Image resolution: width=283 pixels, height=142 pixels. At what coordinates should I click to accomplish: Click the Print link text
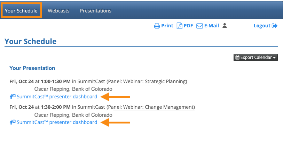(167, 26)
